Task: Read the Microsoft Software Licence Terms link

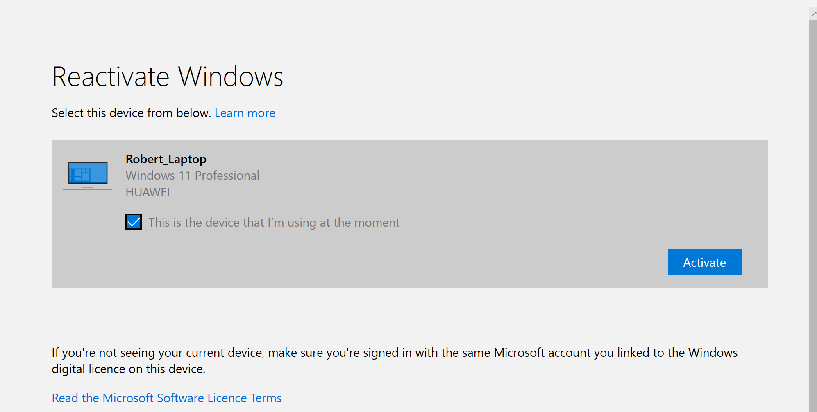Action: coord(167,398)
